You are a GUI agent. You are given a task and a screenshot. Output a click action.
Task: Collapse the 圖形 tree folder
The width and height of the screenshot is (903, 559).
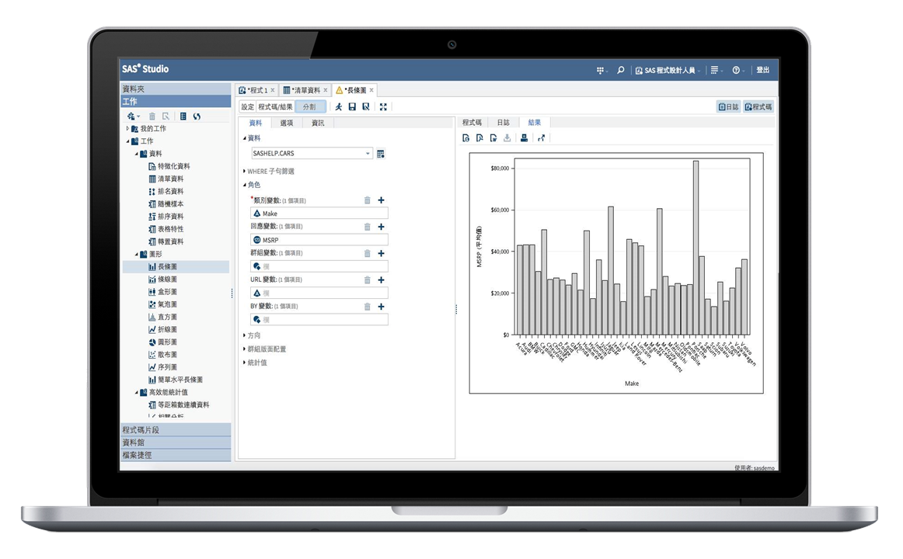137,254
